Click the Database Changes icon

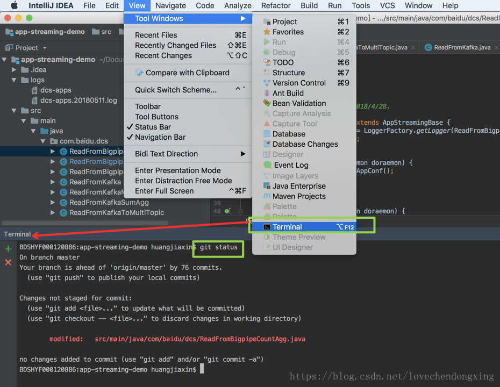pos(267,144)
